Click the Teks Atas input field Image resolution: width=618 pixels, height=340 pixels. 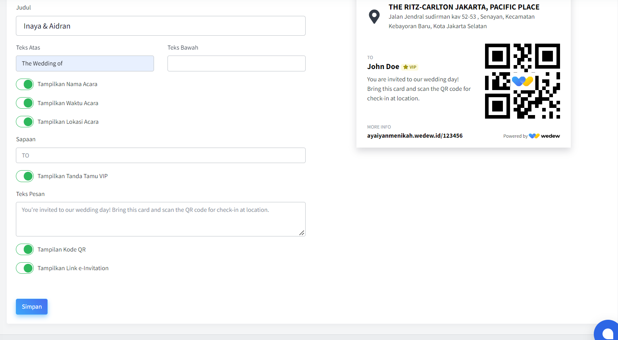coord(85,63)
